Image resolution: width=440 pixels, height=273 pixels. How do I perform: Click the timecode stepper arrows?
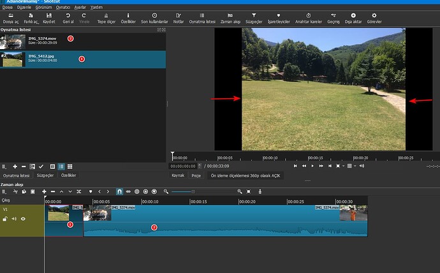point(200,166)
